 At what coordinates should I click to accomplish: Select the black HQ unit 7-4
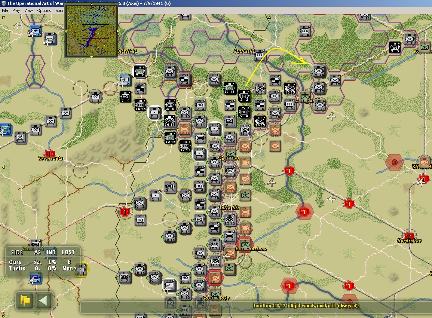125,97
